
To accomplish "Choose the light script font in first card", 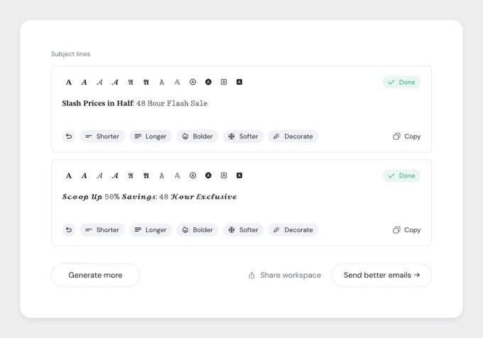I will [x=99, y=82].
